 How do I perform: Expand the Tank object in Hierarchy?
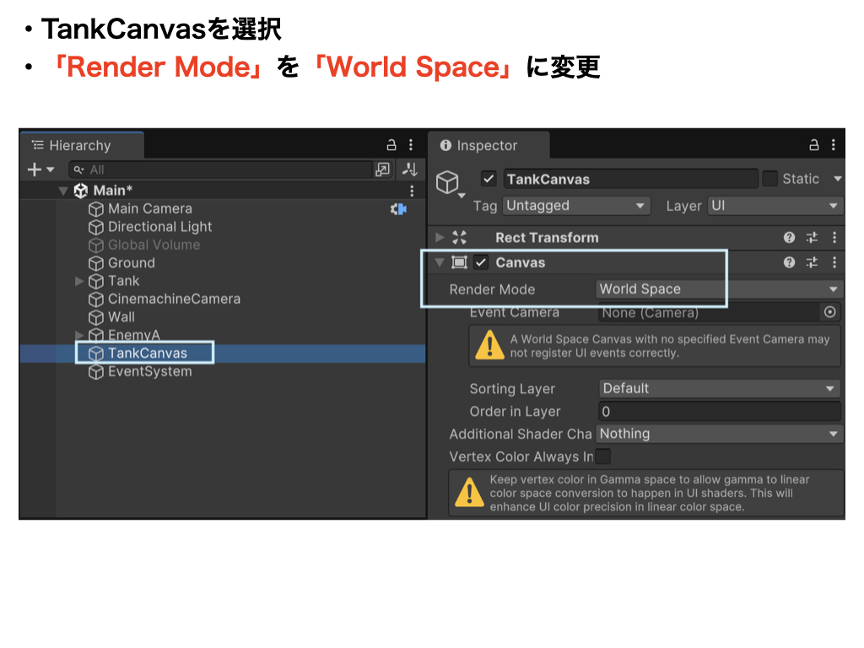click(80, 281)
